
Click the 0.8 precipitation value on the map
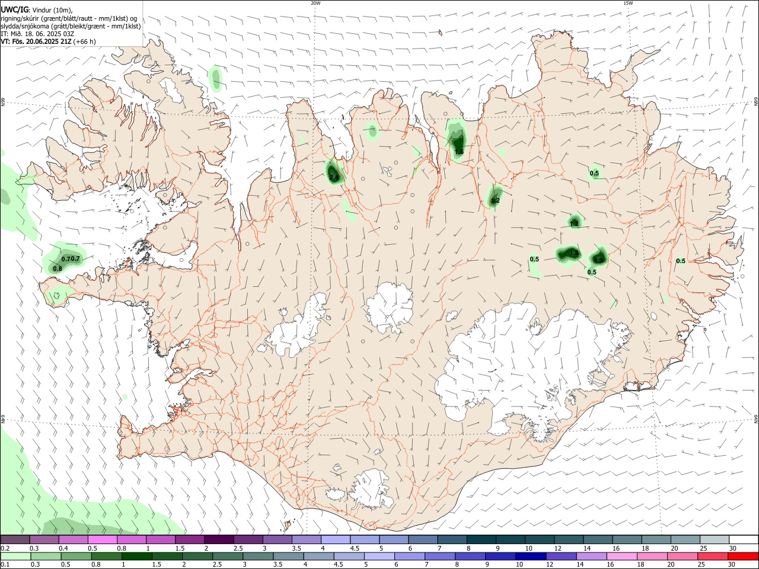pyautogui.click(x=58, y=268)
